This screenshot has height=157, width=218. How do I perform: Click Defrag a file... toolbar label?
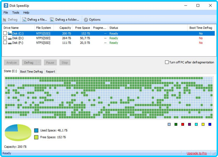pos(37,20)
